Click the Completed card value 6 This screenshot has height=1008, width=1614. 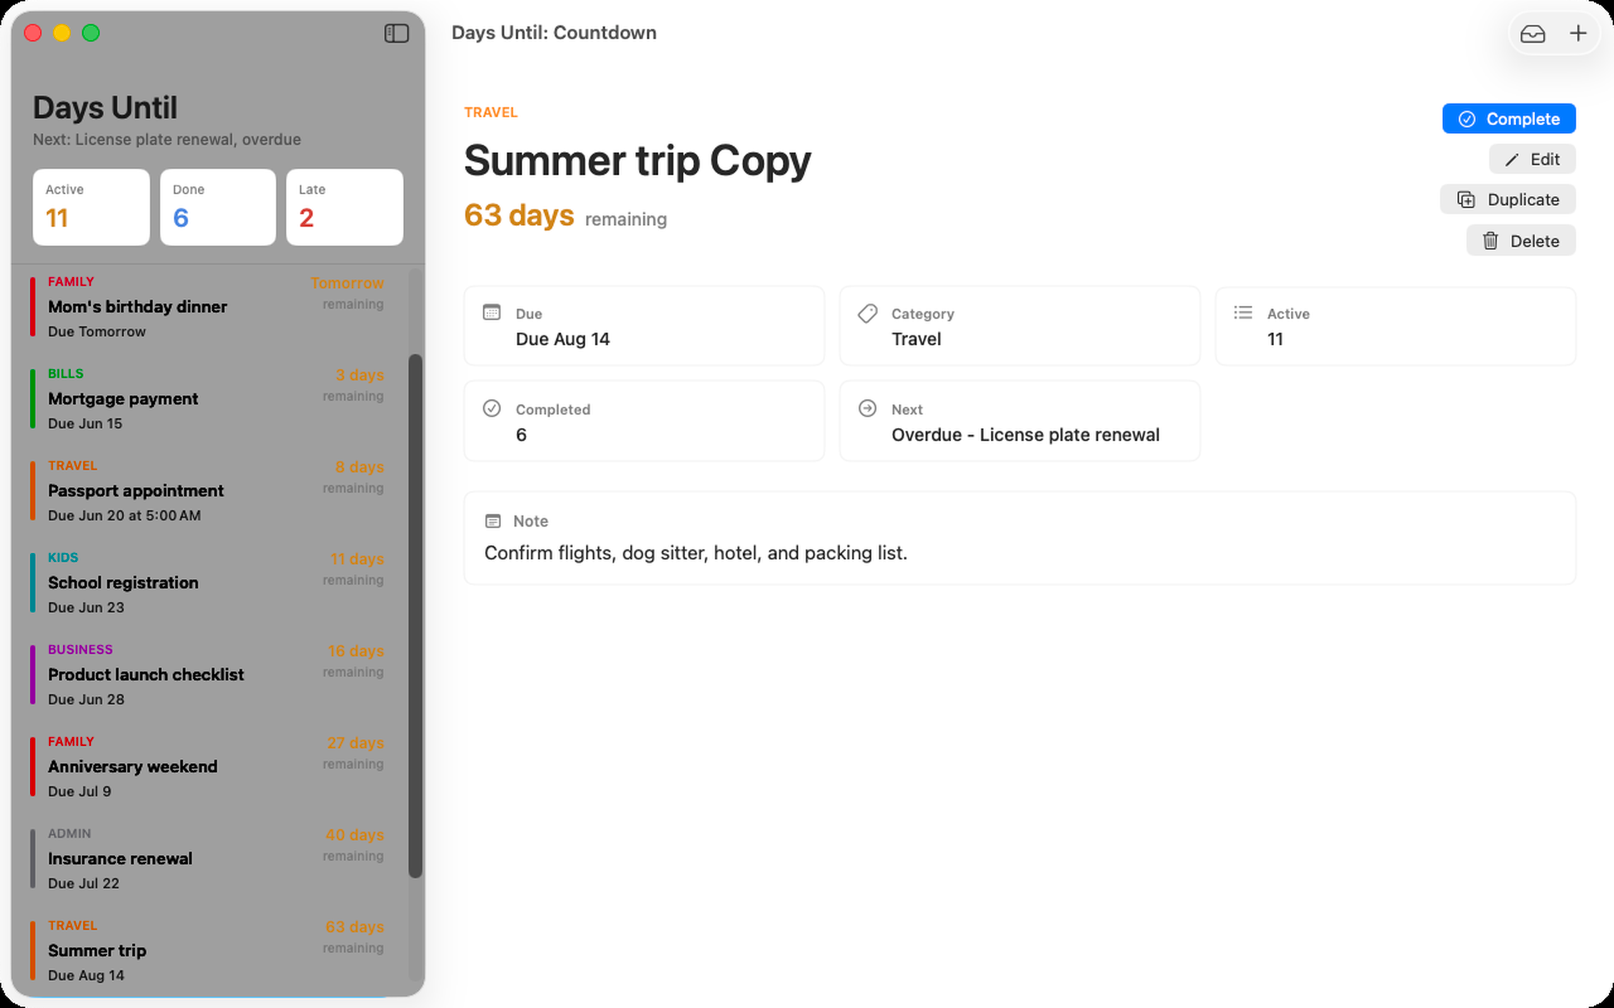[521, 435]
